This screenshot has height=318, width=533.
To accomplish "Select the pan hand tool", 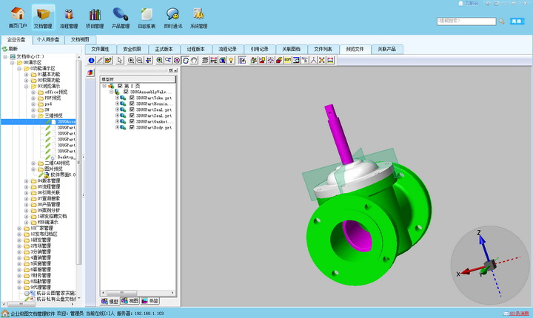I will tap(194, 60).
